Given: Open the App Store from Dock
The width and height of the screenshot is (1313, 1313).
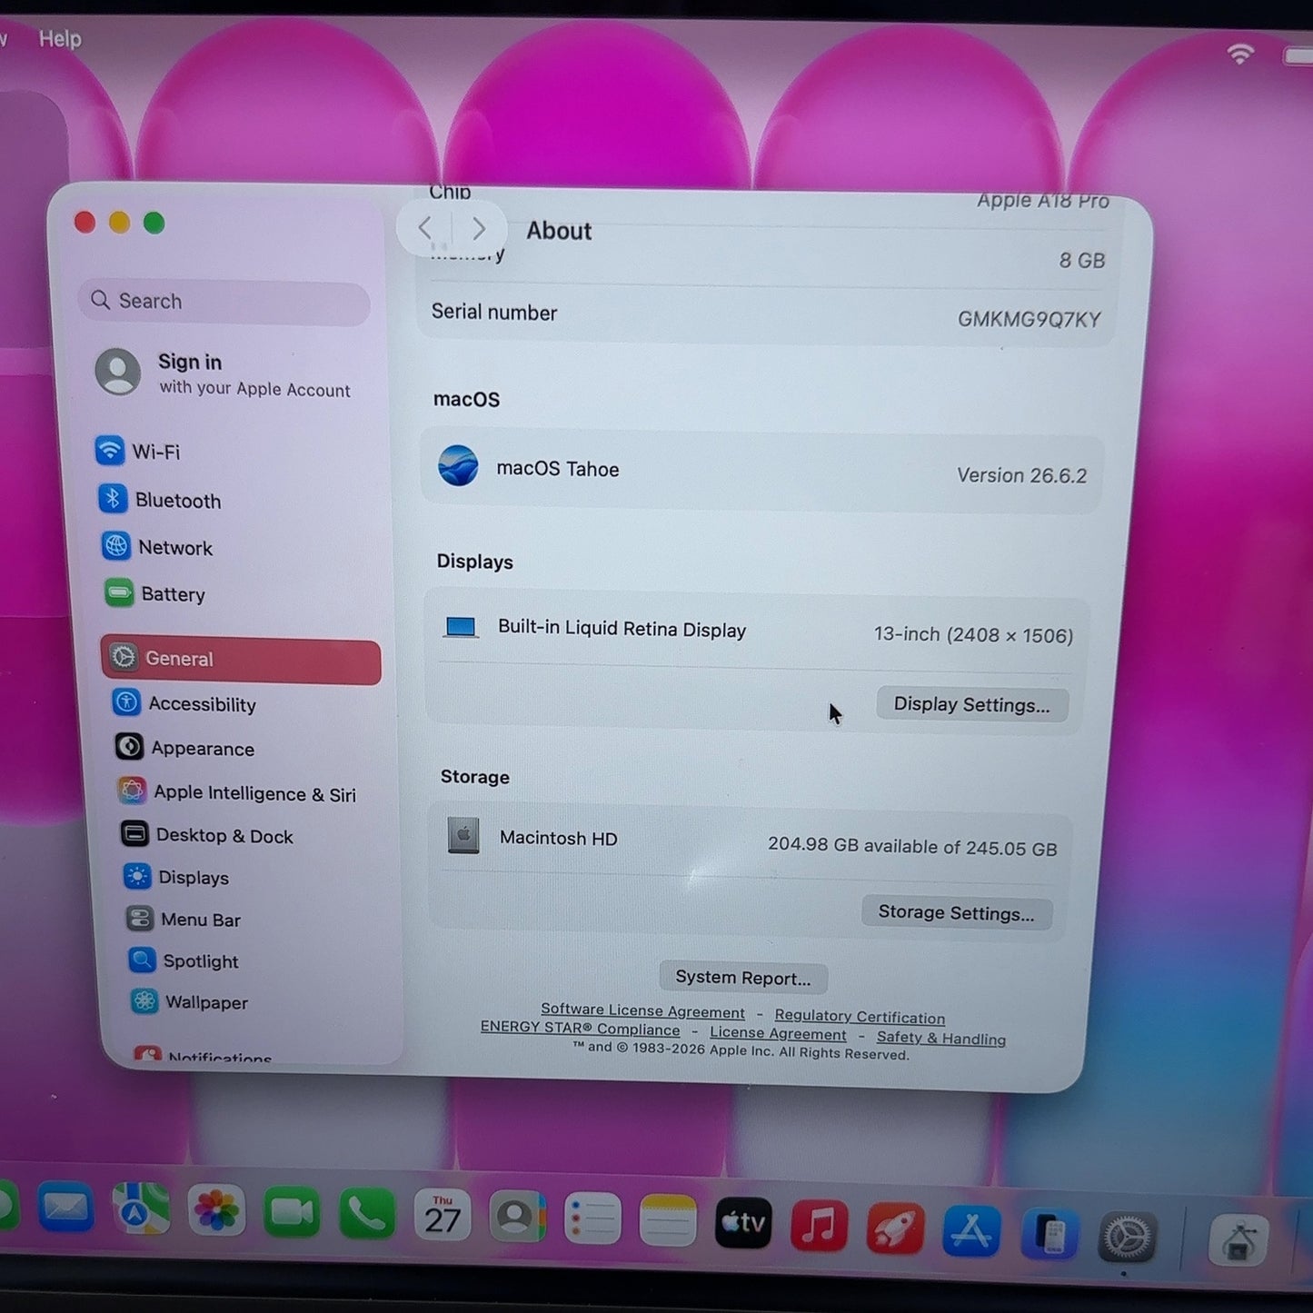Looking at the screenshot, I should (971, 1230).
